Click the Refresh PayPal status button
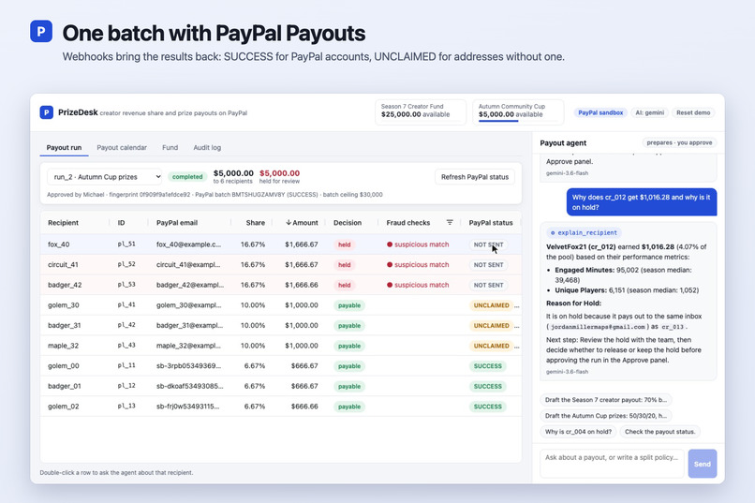This screenshot has width=755, height=503. click(475, 177)
